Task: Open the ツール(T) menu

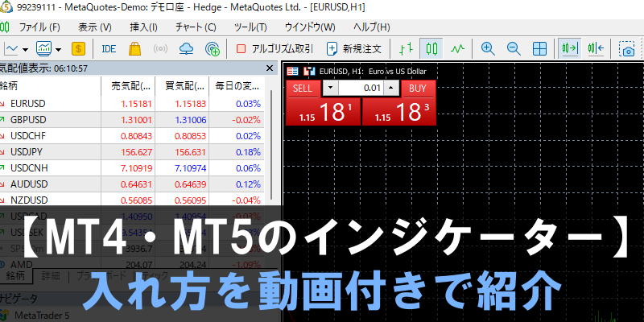Action: point(250,27)
